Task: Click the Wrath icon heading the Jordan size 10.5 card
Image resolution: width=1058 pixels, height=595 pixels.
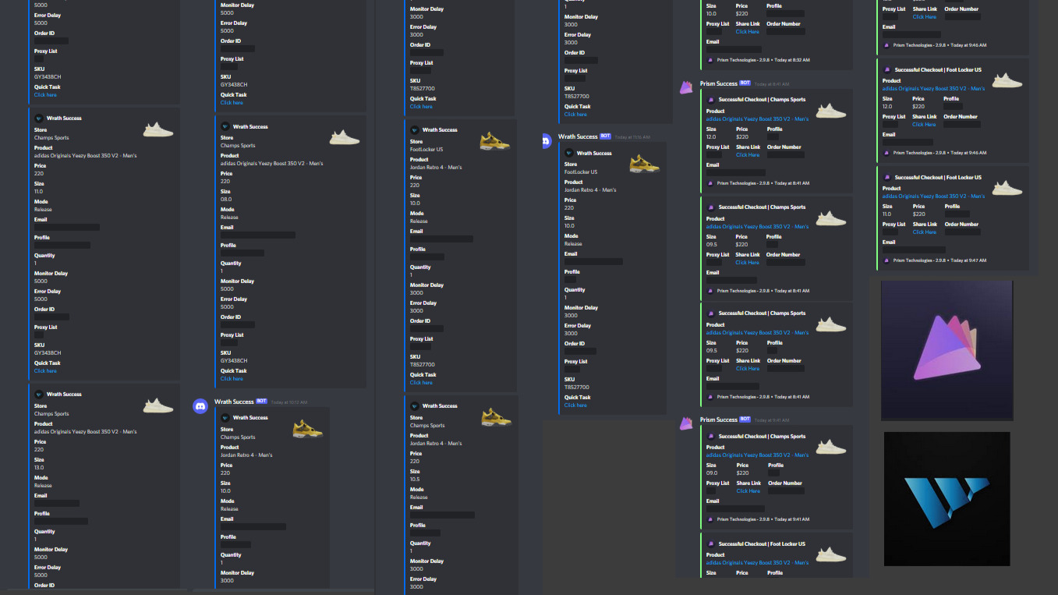Action: 415,406
